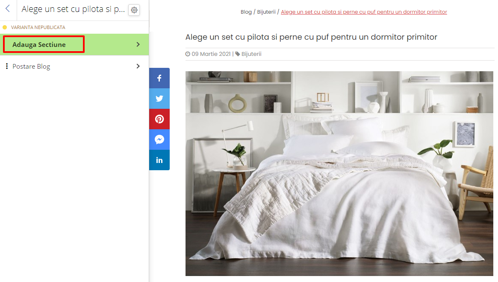Click the bedroom featured image
The image size is (498, 282).
(x=339, y=173)
